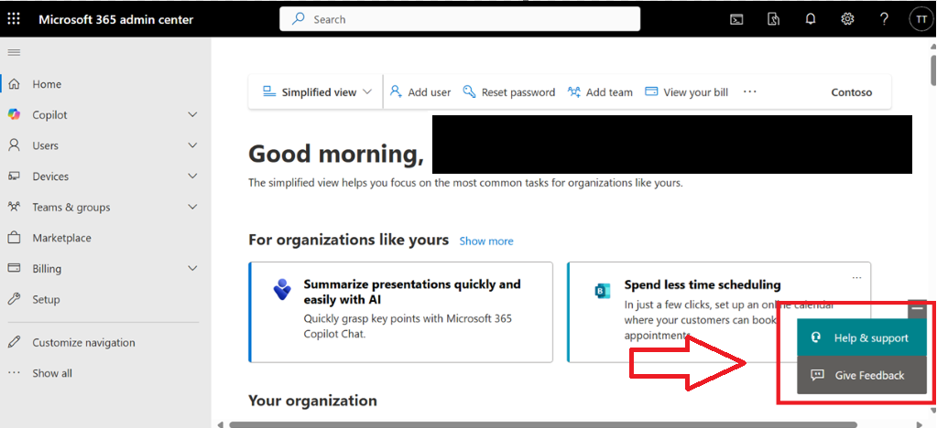Image resolution: width=937 pixels, height=428 pixels.
Task: Expand the Copilot navigation section
Action: (192, 114)
